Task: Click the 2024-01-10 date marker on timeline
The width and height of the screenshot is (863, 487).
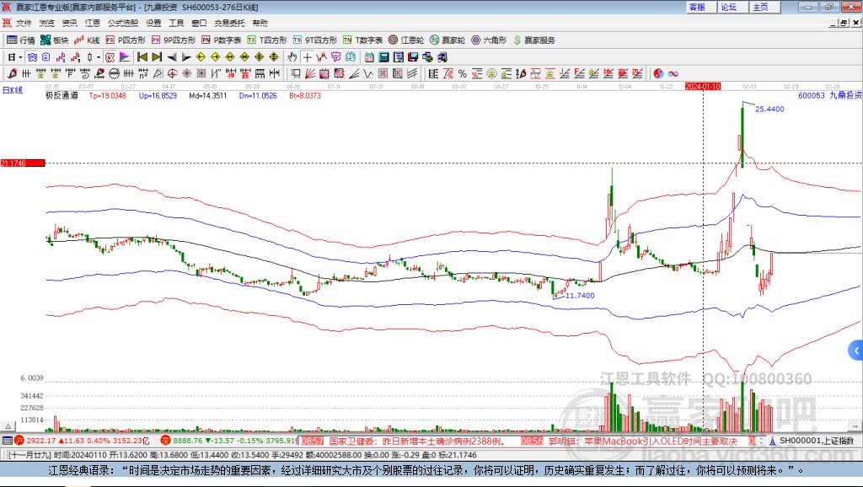Action: coord(703,87)
